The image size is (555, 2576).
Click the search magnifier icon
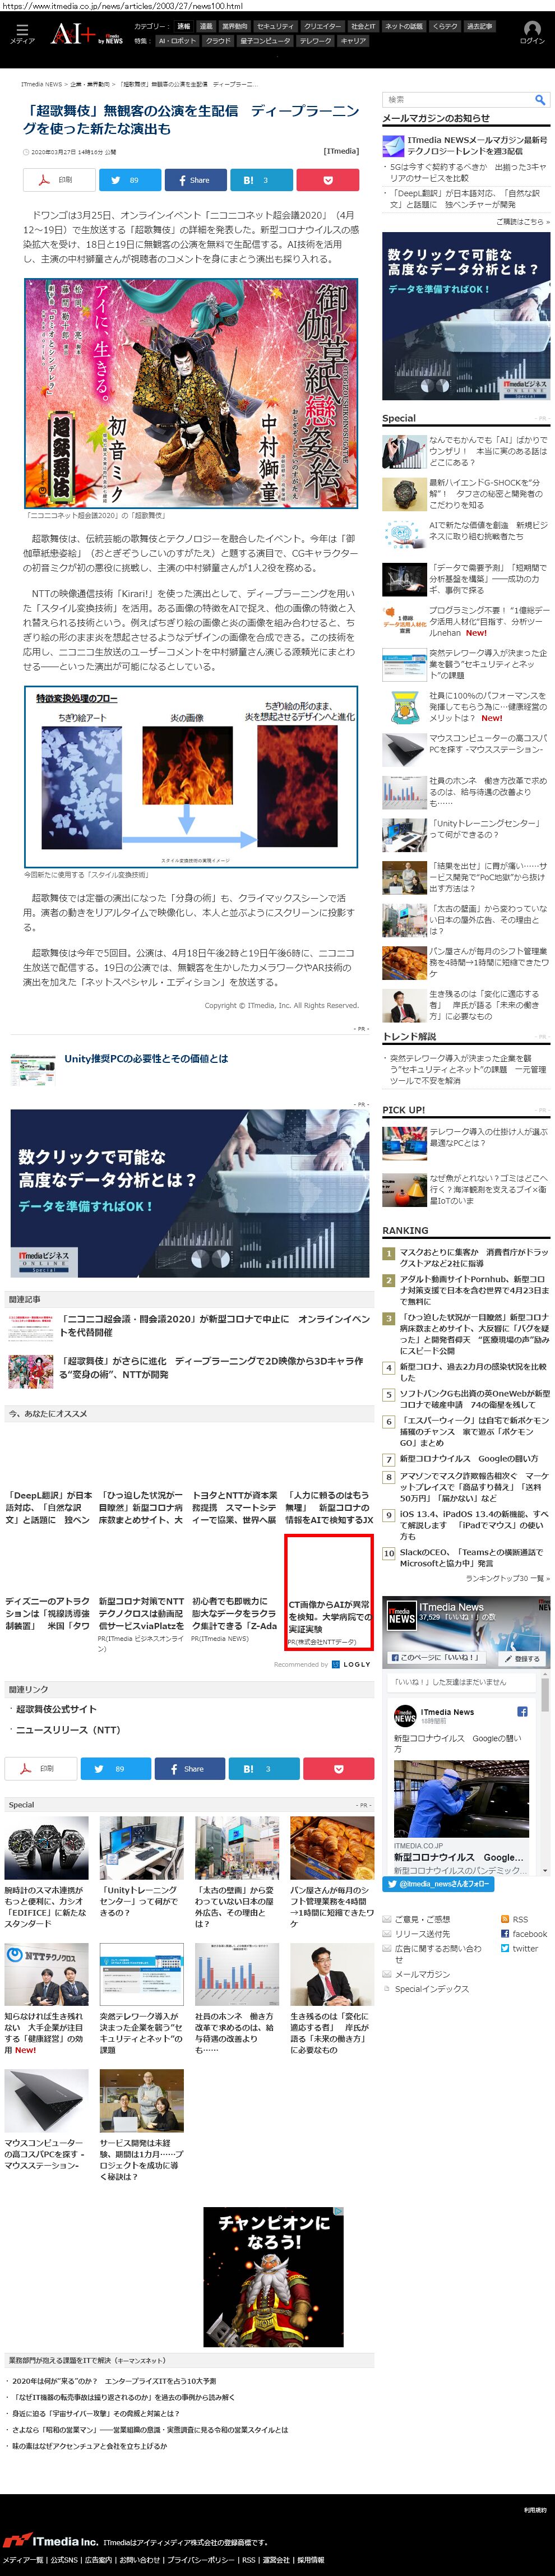tap(540, 100)
